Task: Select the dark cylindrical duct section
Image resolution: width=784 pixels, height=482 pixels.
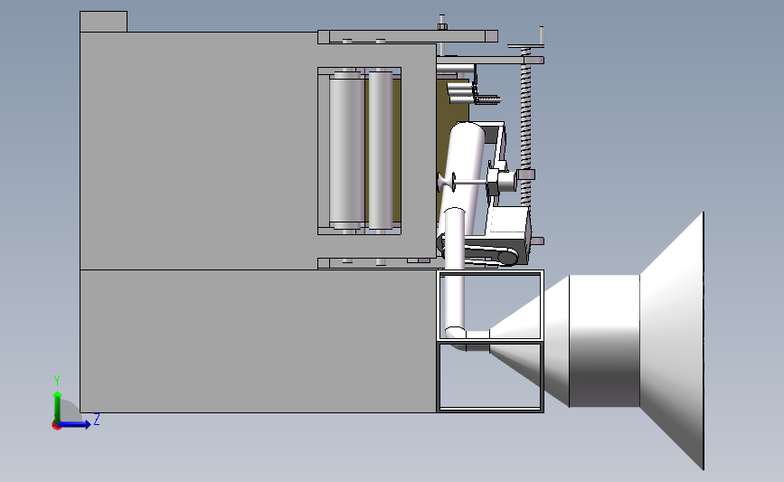Action: point(604,341)
